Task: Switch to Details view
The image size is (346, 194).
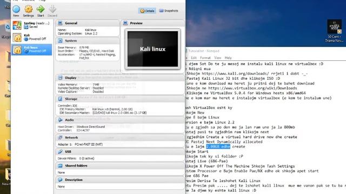Action: [147, 11]
